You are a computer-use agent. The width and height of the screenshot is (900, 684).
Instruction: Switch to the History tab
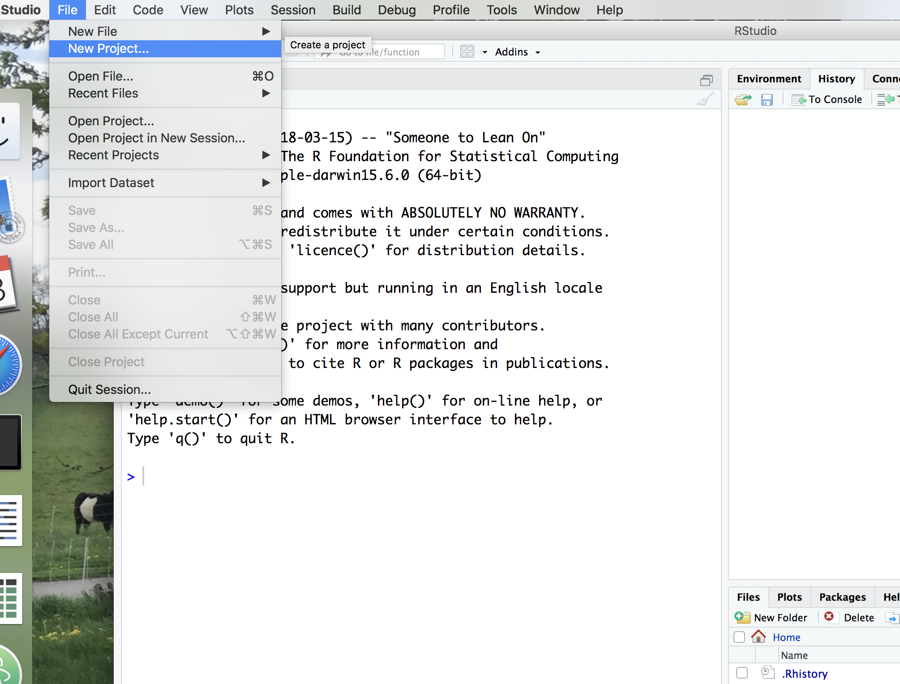[x=836, y=79]
